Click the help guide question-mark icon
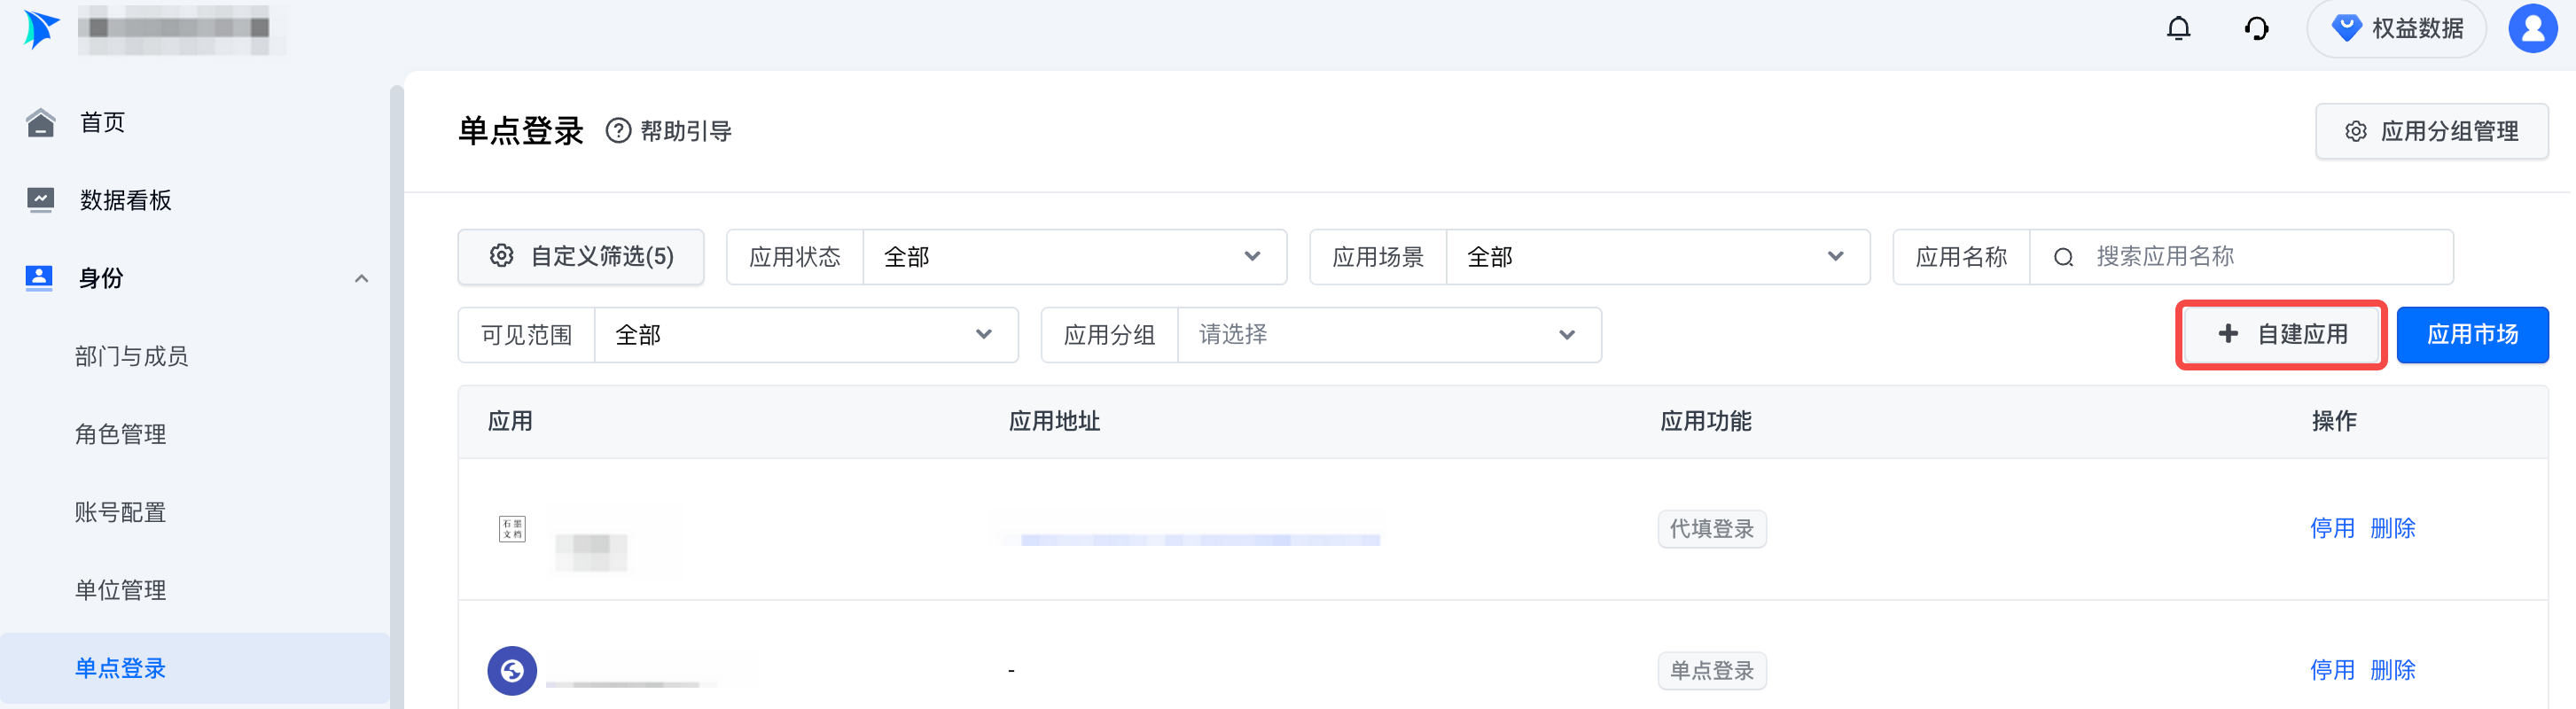 pyautogui.click(x=618, y=131)
